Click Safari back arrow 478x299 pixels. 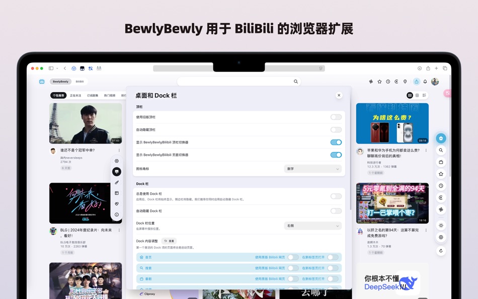pos(64,68)
